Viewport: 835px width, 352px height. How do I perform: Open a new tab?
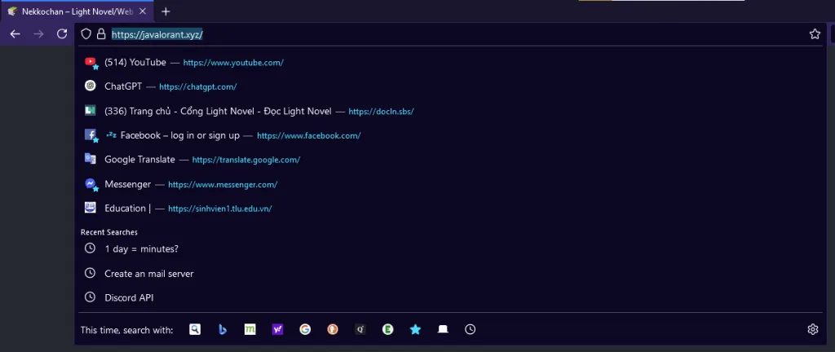[166, 11]
